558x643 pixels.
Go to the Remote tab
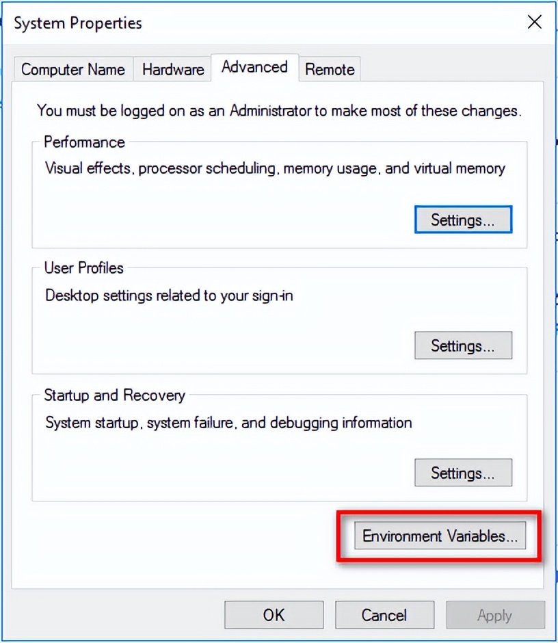point(330,69)
